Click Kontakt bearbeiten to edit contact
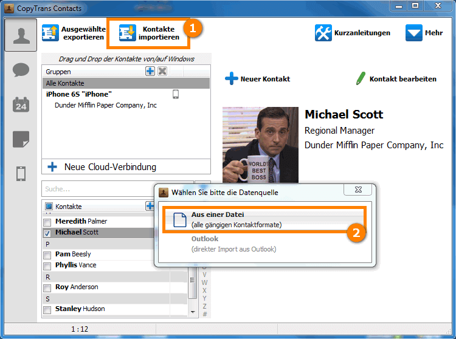The width and height of the screenshot is (456, 339). click(396, 79)
